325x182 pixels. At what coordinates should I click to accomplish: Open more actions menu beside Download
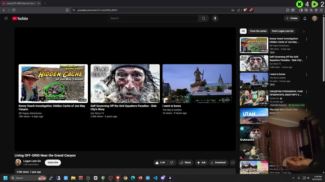click(233, 163)
